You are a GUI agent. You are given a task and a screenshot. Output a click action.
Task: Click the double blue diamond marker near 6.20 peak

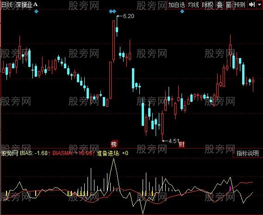pos(113,12)
